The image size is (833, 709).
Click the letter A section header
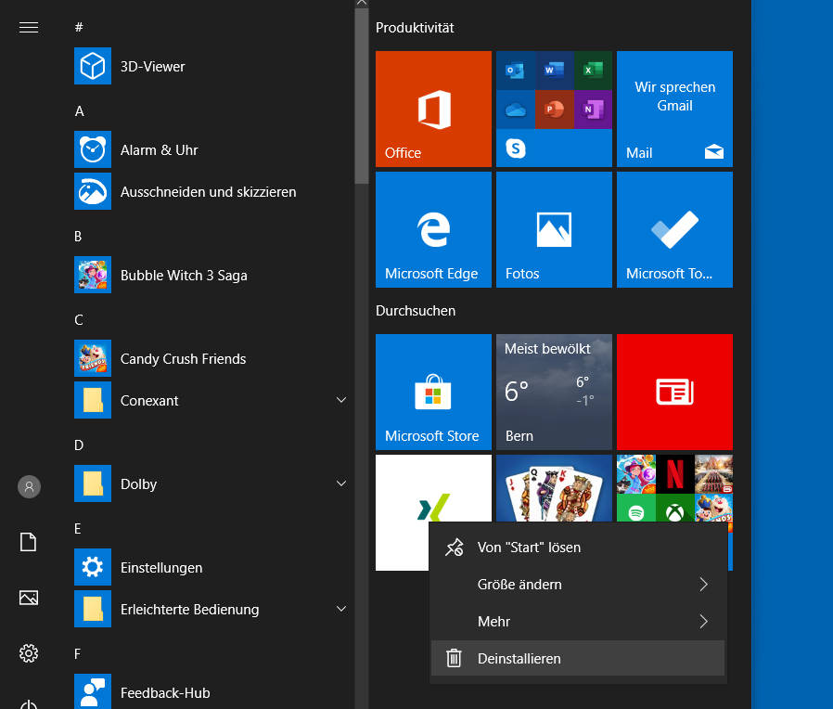(x=79, y=111)
